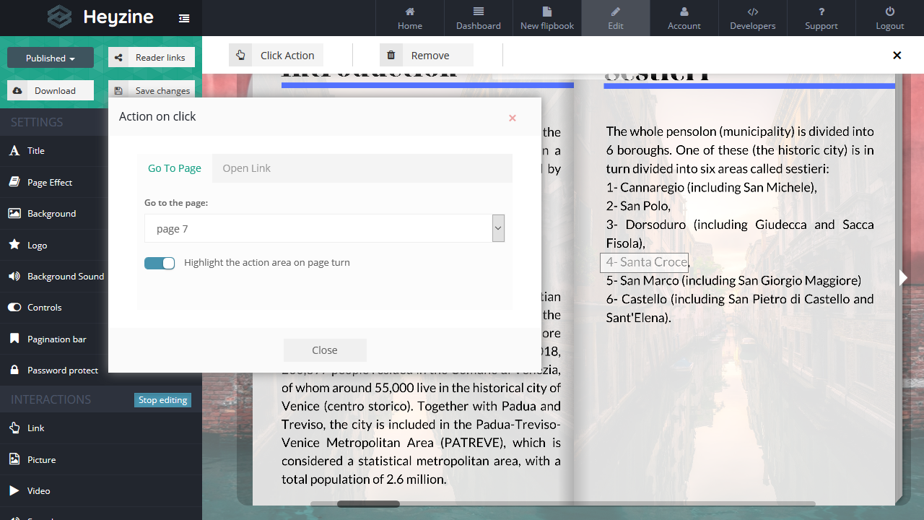Viewport: 924px width, 520px height.
Task: Switch to the Open Link tab
Action: [246, 168]
